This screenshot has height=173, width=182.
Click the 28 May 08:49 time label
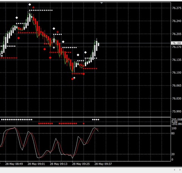point(14,164)
